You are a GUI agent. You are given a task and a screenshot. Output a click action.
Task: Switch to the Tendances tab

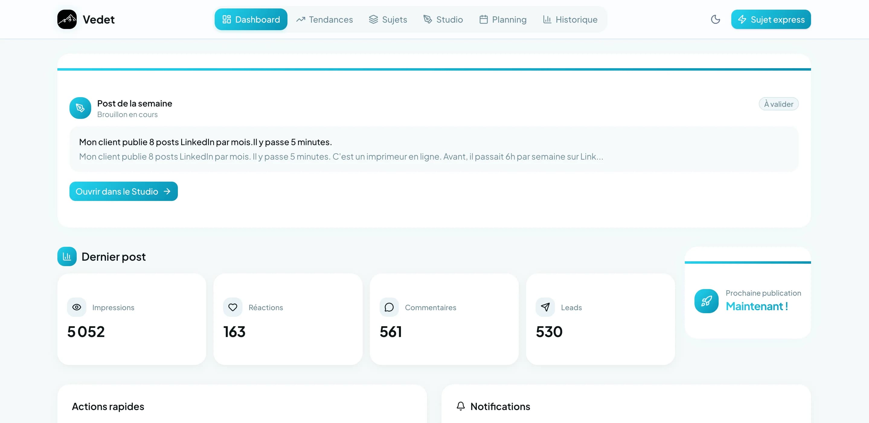pyautogui.click(x=324, y=19)
